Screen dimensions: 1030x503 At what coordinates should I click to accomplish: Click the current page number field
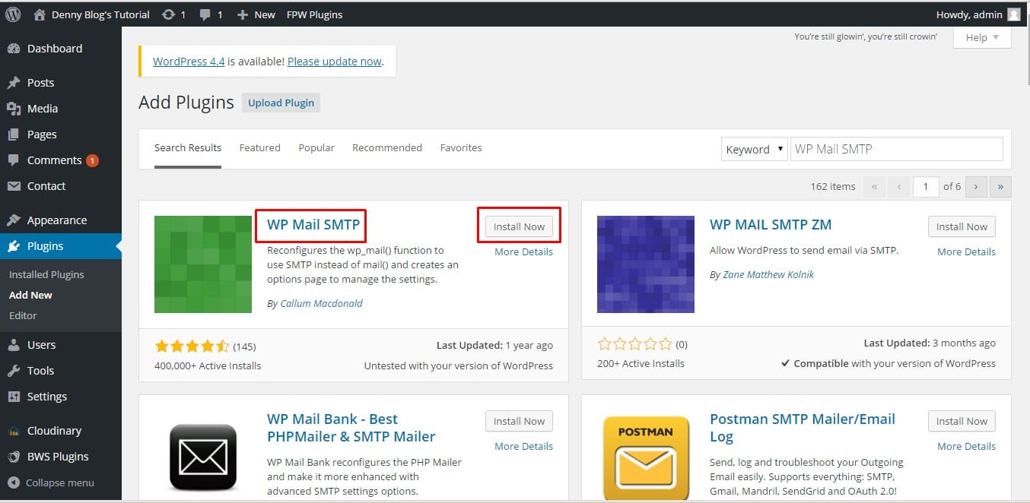926,186
